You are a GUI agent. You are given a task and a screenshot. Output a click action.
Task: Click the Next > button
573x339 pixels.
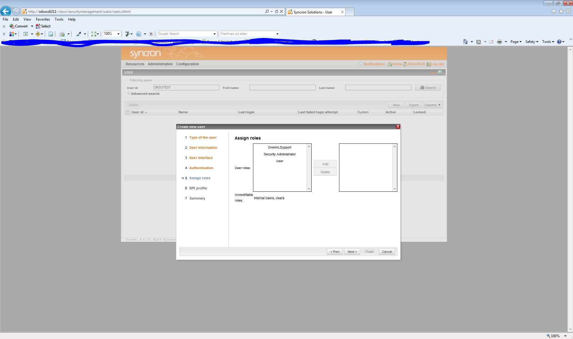[352, 252]
